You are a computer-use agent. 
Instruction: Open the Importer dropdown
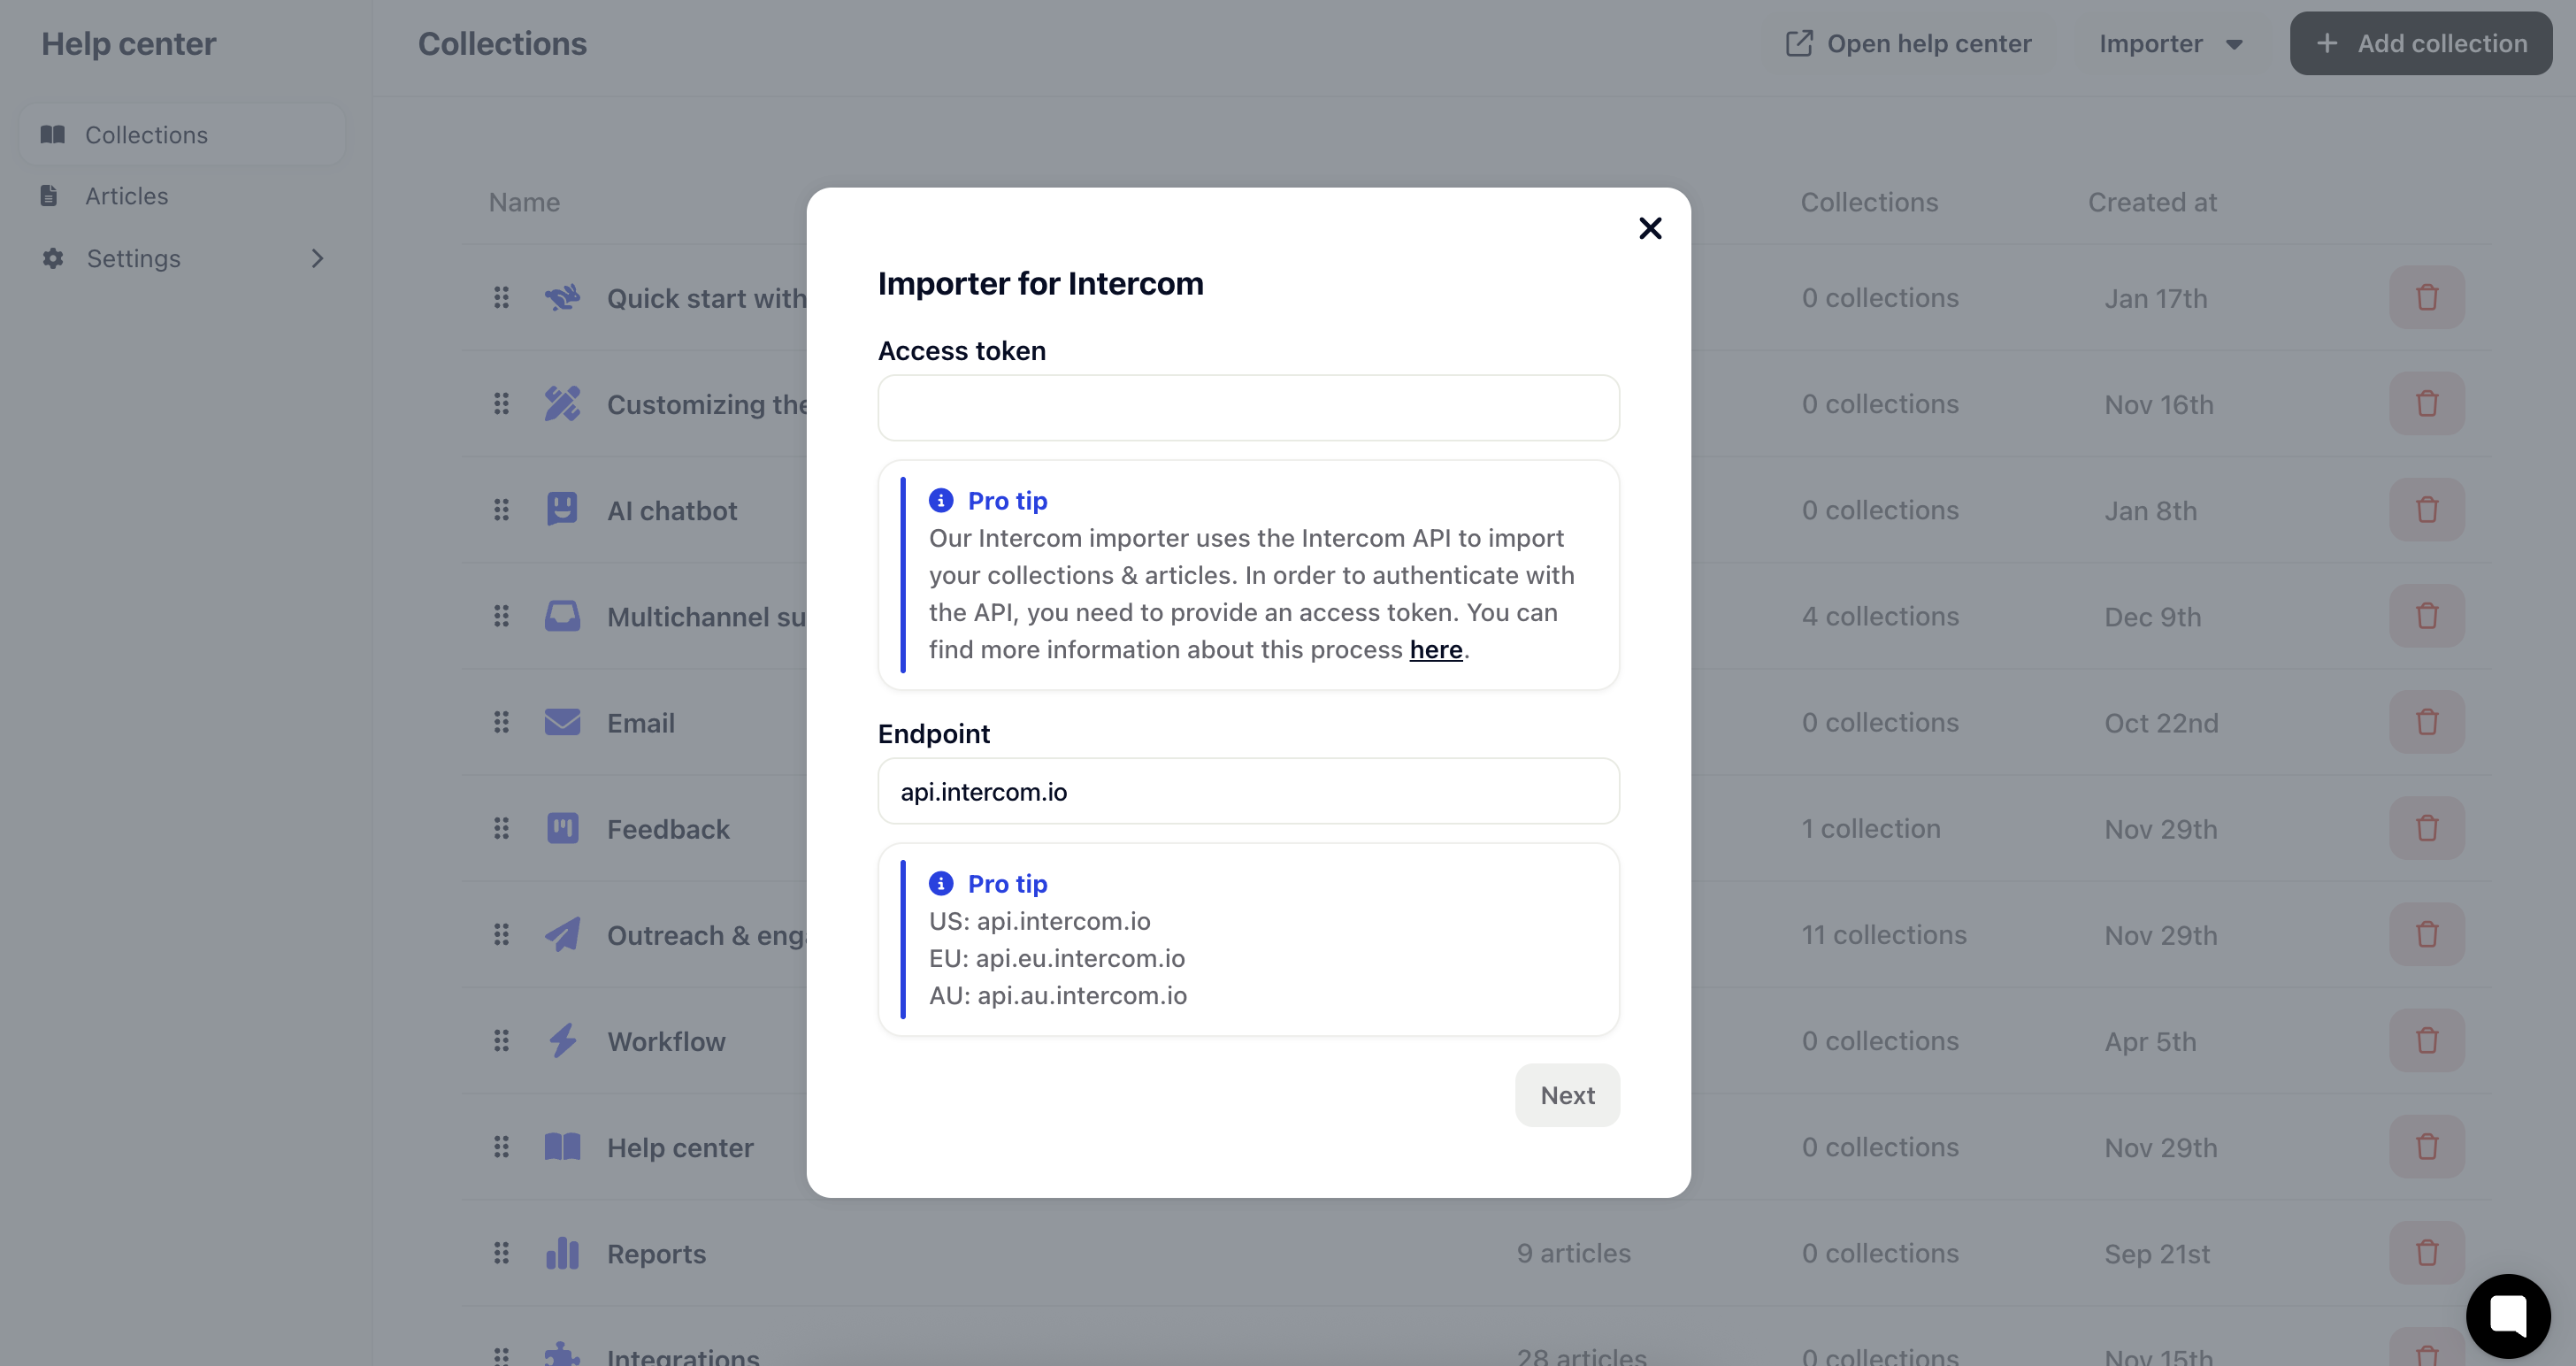pos(2170,43)
